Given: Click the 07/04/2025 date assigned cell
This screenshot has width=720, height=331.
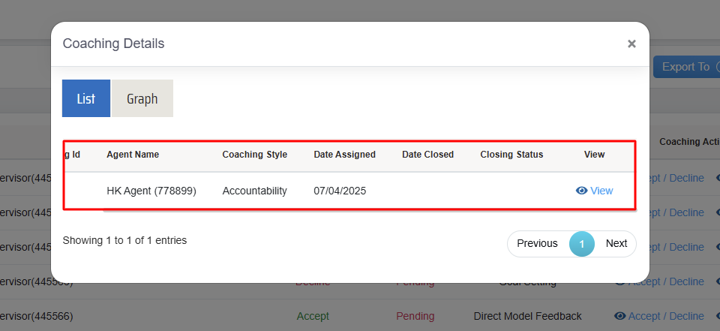Looking at the screenshot, I should coord(340,191).
